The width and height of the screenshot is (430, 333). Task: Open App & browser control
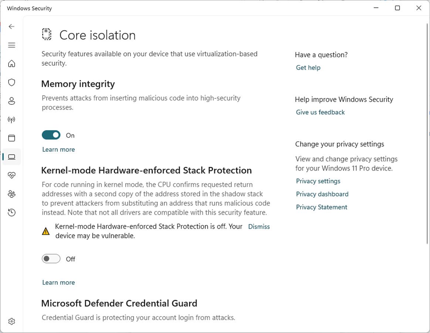tap(11, 138)
